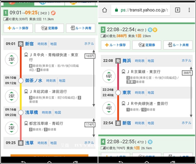Open 新宿 arrival station link at 22:54
The height and width of the screenshot is (164, 196).
(127, 123)
